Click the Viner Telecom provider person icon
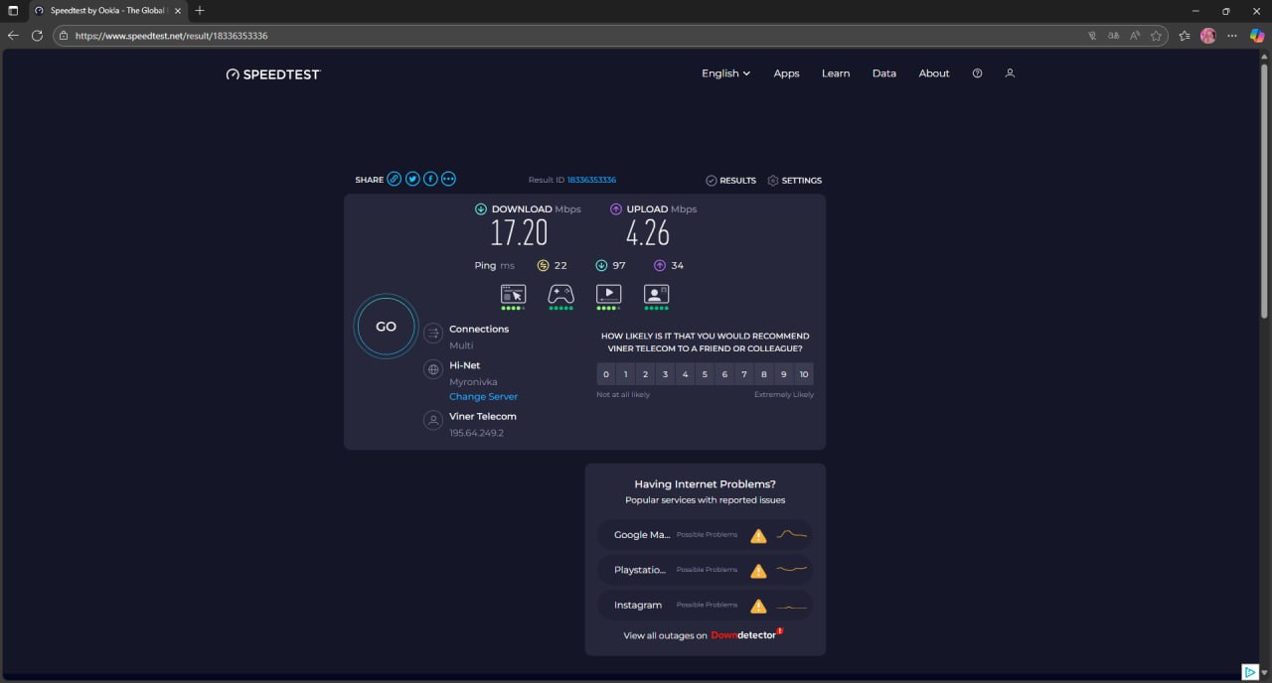Image resolution: width=1272 pixels, height=683 pixels. tap(433, 420)
